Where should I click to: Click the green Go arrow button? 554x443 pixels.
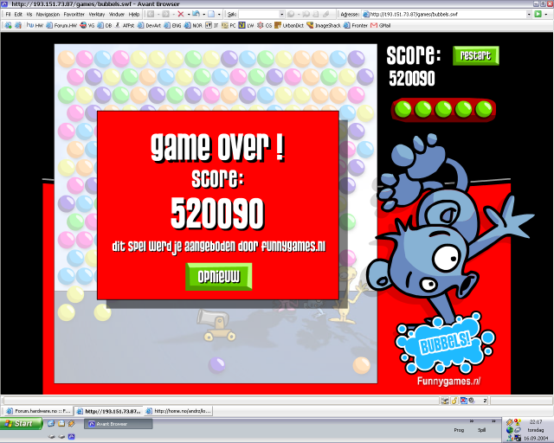538,14
